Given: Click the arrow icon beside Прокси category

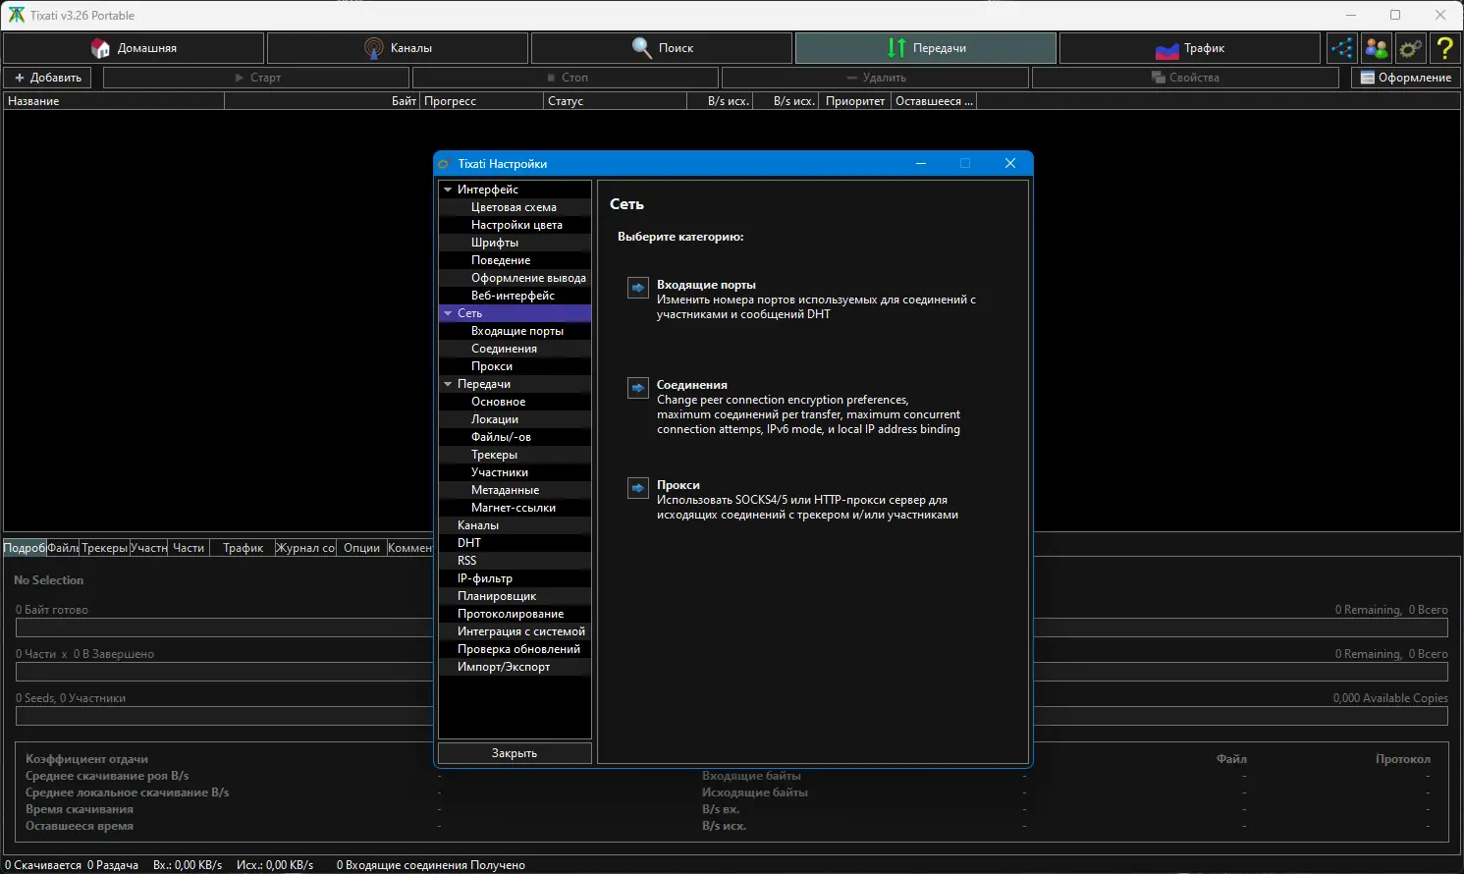Looking at the screenshot, I should point(638,488).
